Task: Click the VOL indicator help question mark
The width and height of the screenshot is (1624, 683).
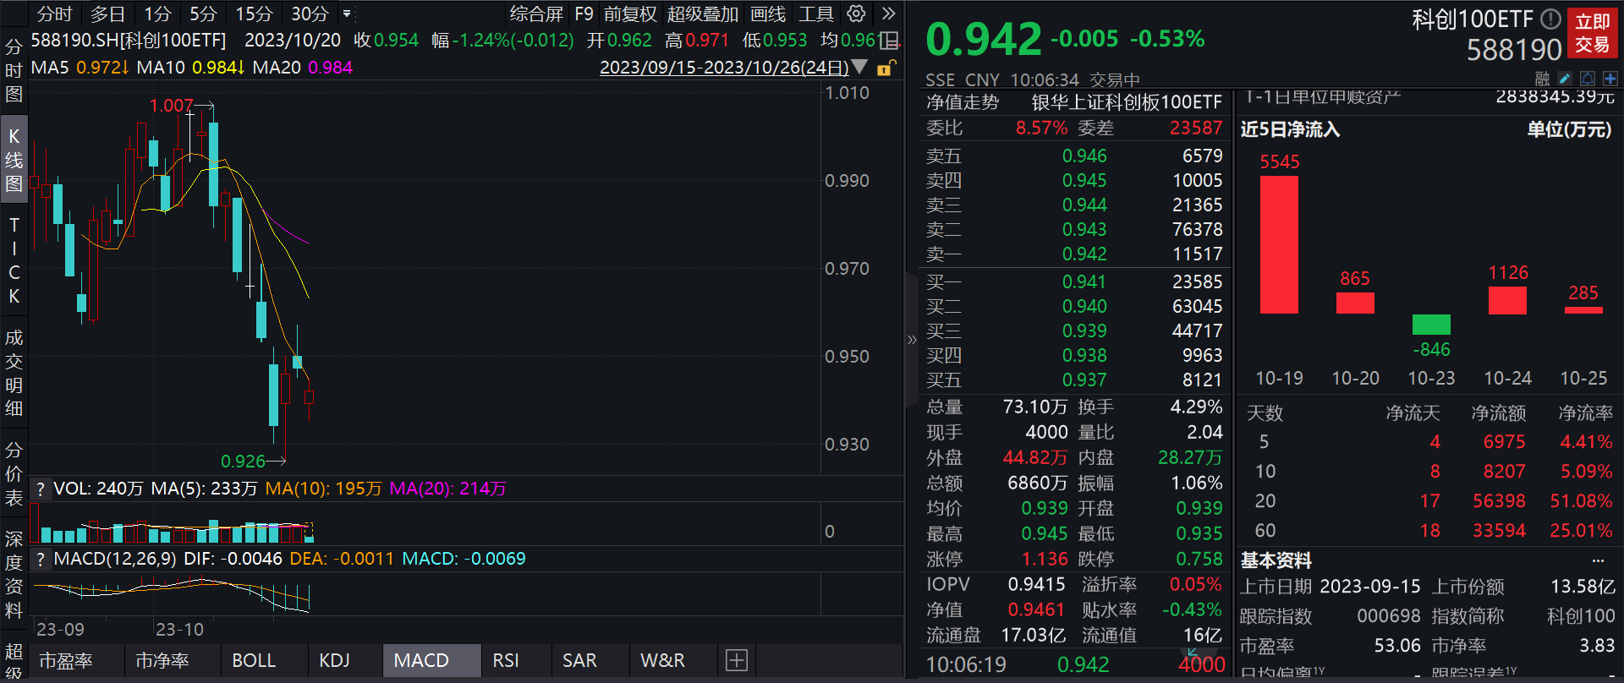Action: [40, 489]
